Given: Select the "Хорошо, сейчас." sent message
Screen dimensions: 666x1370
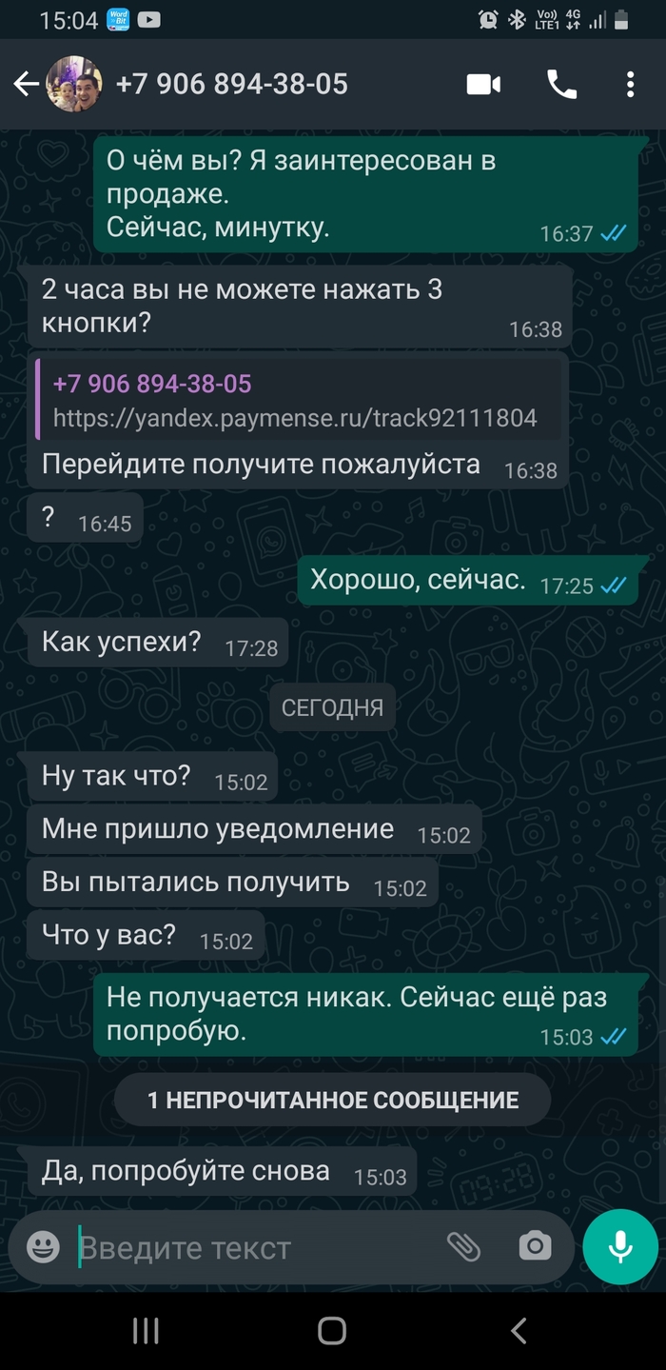Looking at the screenshot, I should [x=467, y=580].
